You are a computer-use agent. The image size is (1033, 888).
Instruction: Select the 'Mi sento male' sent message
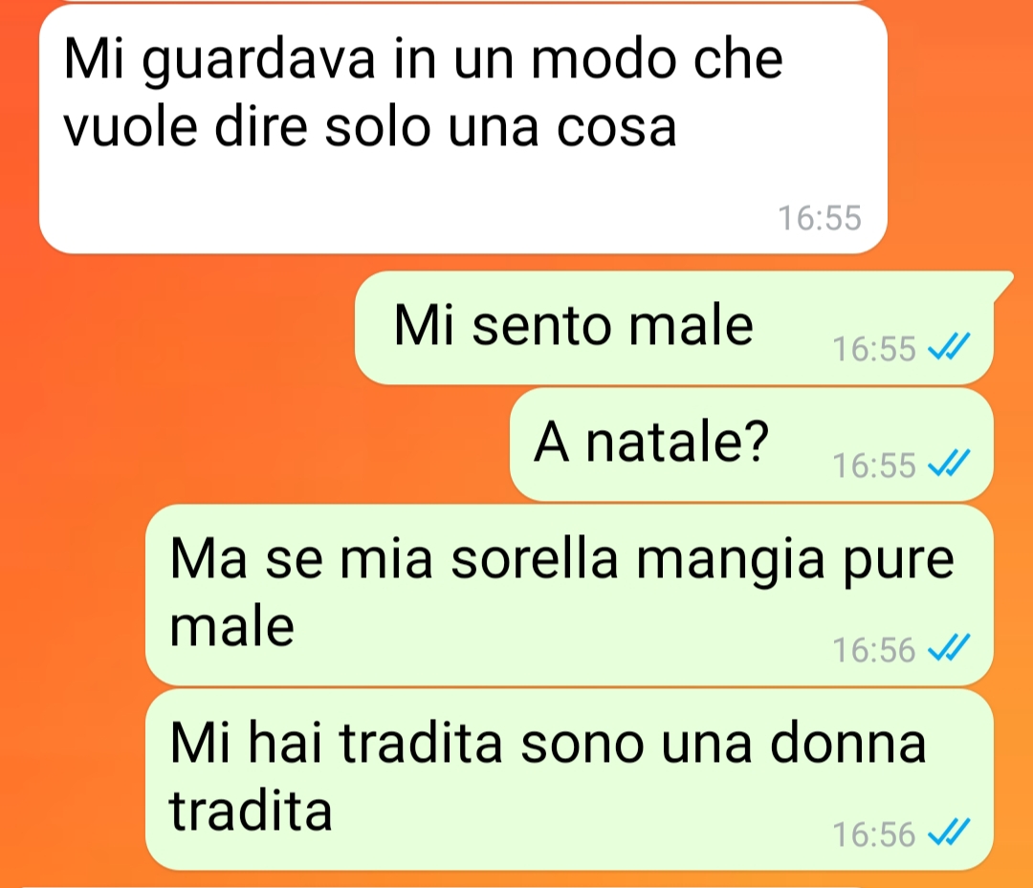[x=674, y=328]
